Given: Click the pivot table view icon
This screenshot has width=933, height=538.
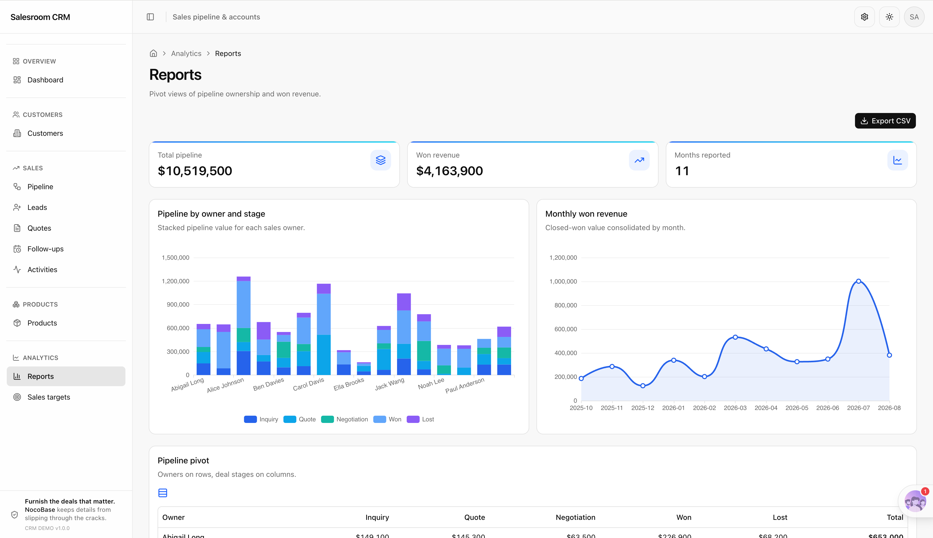Looking at the screenshot, I should pyautogui.click(x=162, y=493).
